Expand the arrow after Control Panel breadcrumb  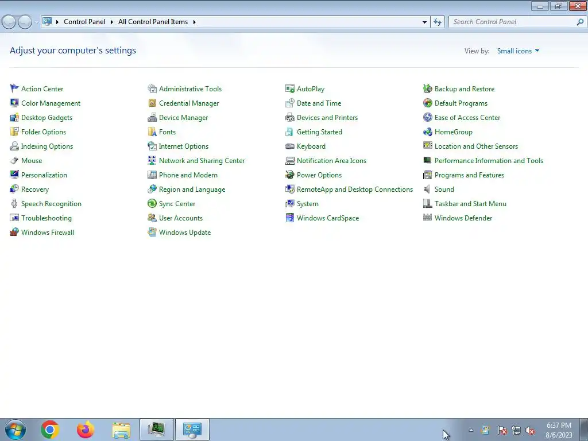[x=112, y=22]
